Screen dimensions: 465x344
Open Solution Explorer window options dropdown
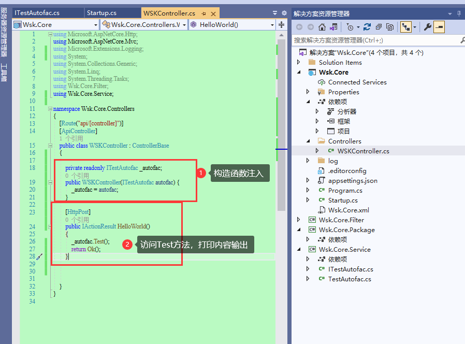click(x=450, y=13)
